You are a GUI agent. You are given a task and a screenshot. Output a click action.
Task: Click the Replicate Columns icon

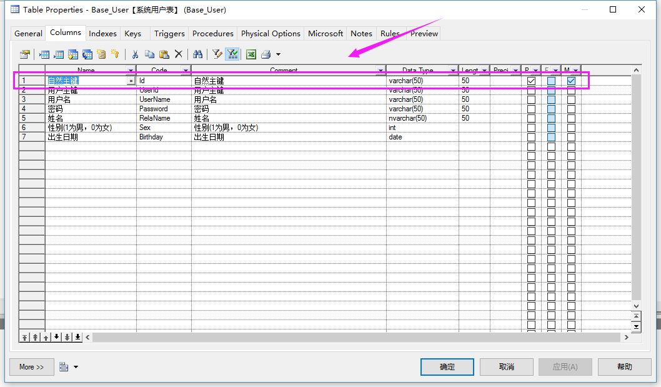87,54
